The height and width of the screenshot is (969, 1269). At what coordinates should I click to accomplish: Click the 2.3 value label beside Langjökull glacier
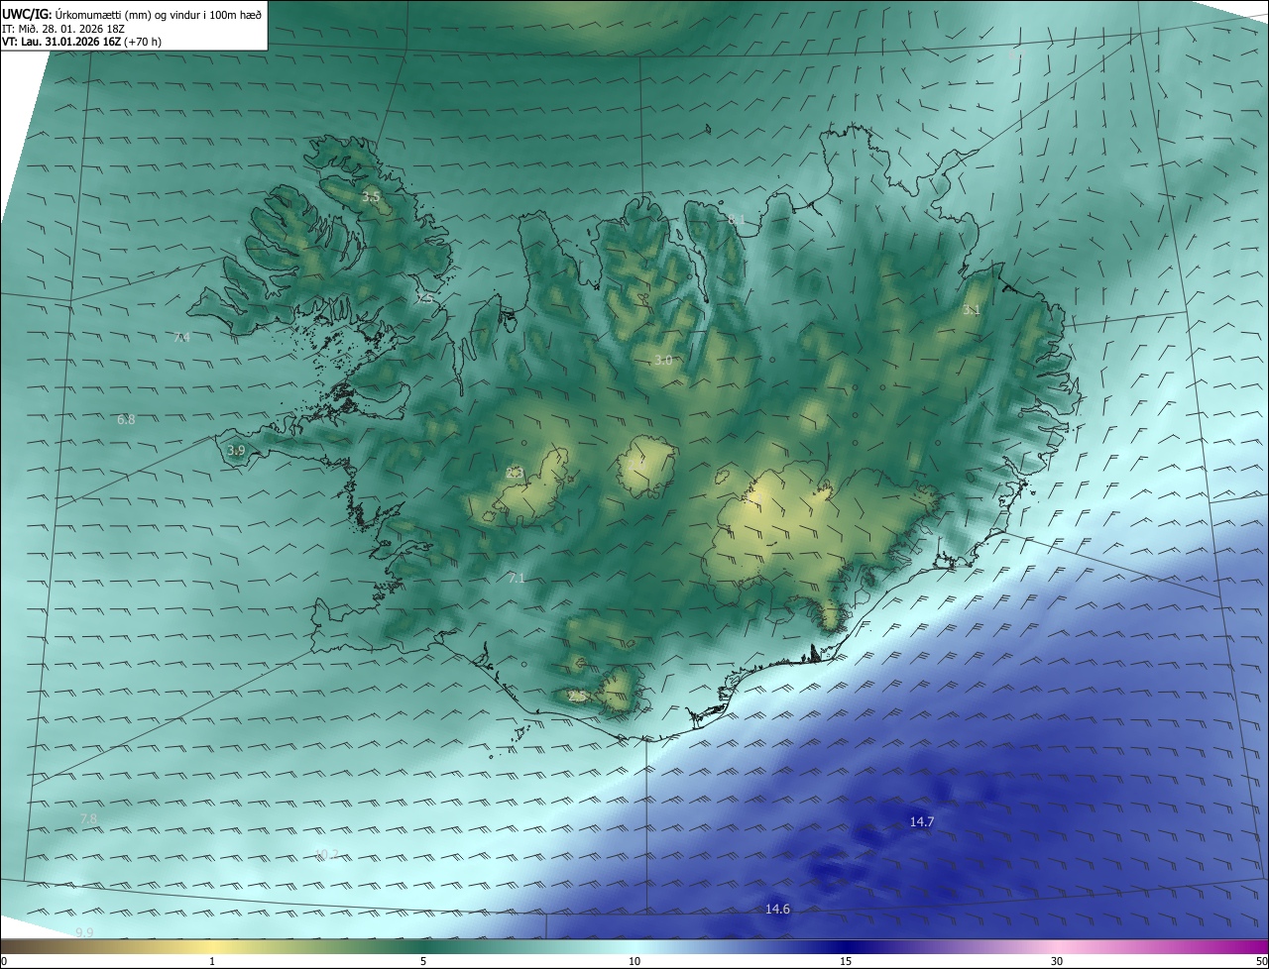pos(515,474)
